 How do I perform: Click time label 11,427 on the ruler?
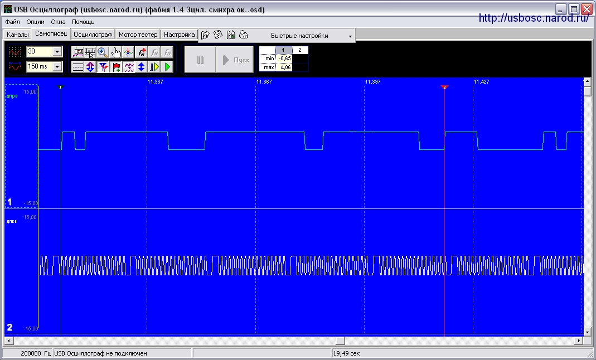coord(481,82)
